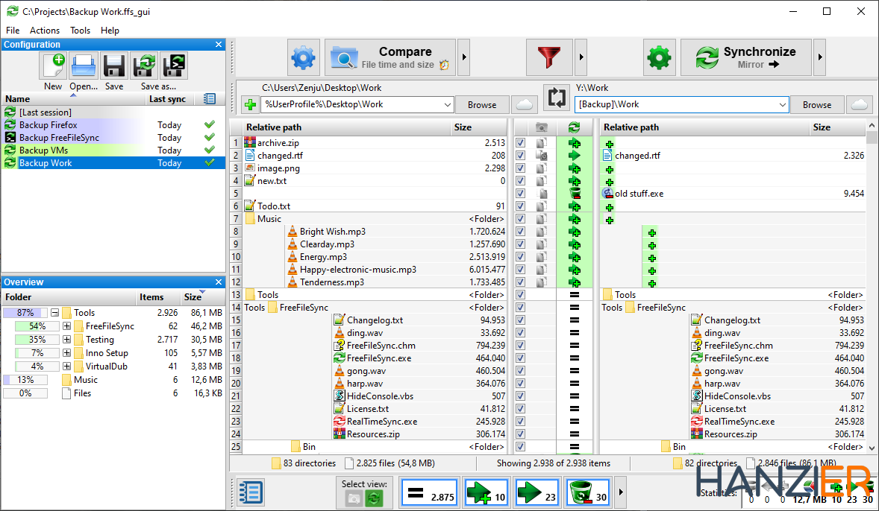This screenshot has width=879, height=511.
Task: Open right folder path dropdown
Action: (x=783, y=105)
